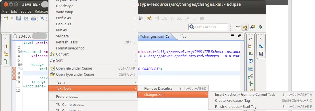Choose Validate from the context menu

point(93,36)
